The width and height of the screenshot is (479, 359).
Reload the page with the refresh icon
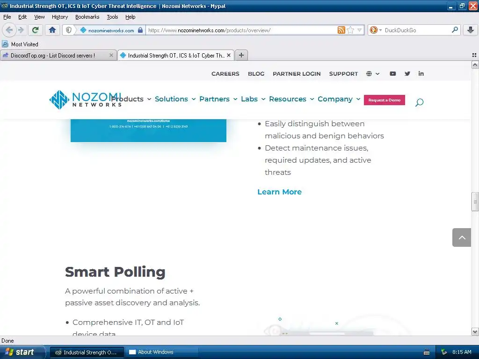[x=35, y=30]
